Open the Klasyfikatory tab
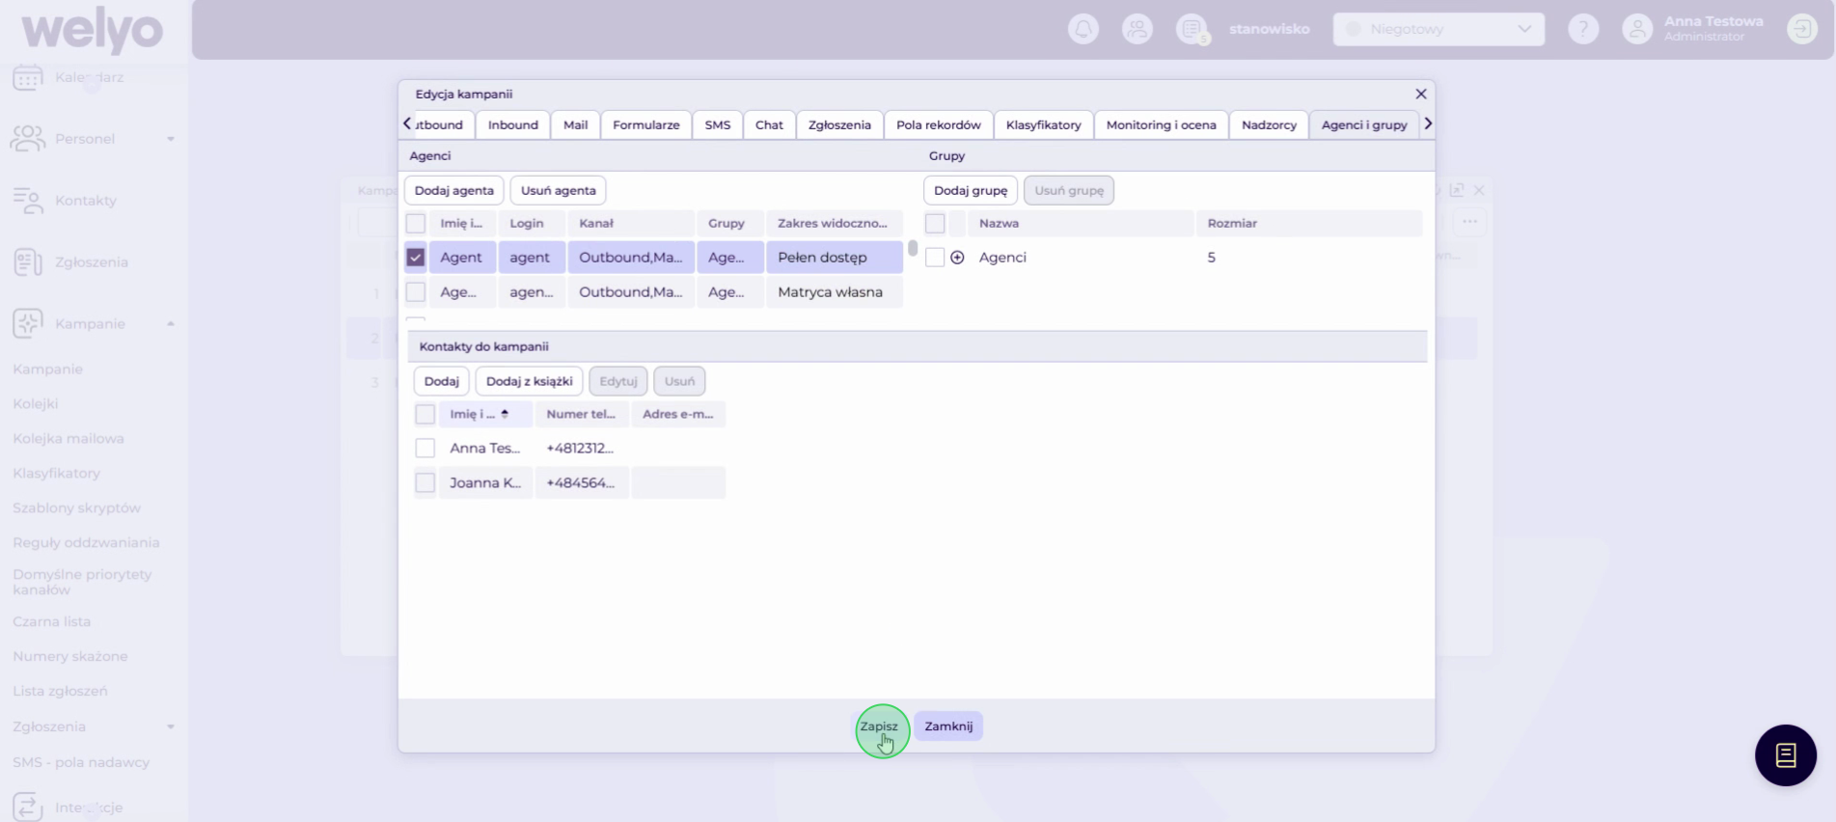Viewport: 1836px width, 822px height. click(x=1044, y=125)
